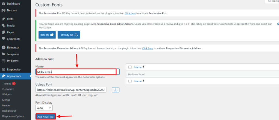Viewport: 279px width, 120px height.
Task: Click the Templates folder icon
Action: coord(3,54)
